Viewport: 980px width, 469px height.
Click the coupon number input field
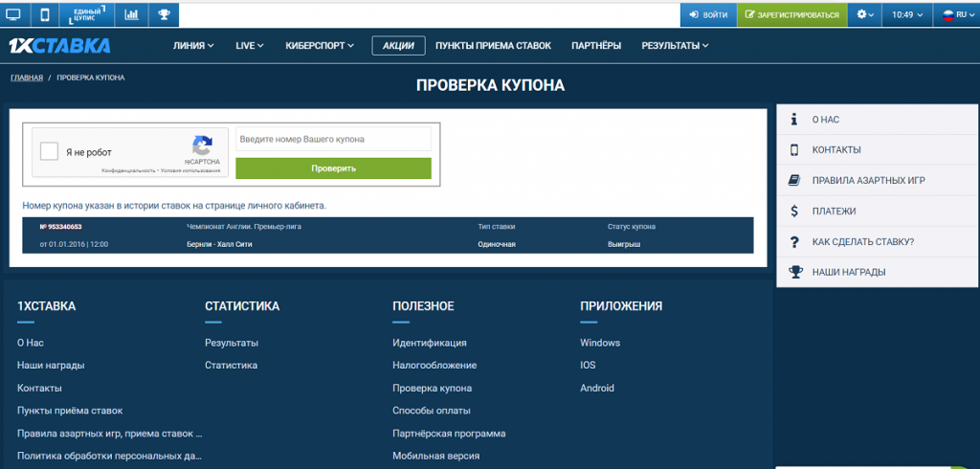click(x=333, y=140)
